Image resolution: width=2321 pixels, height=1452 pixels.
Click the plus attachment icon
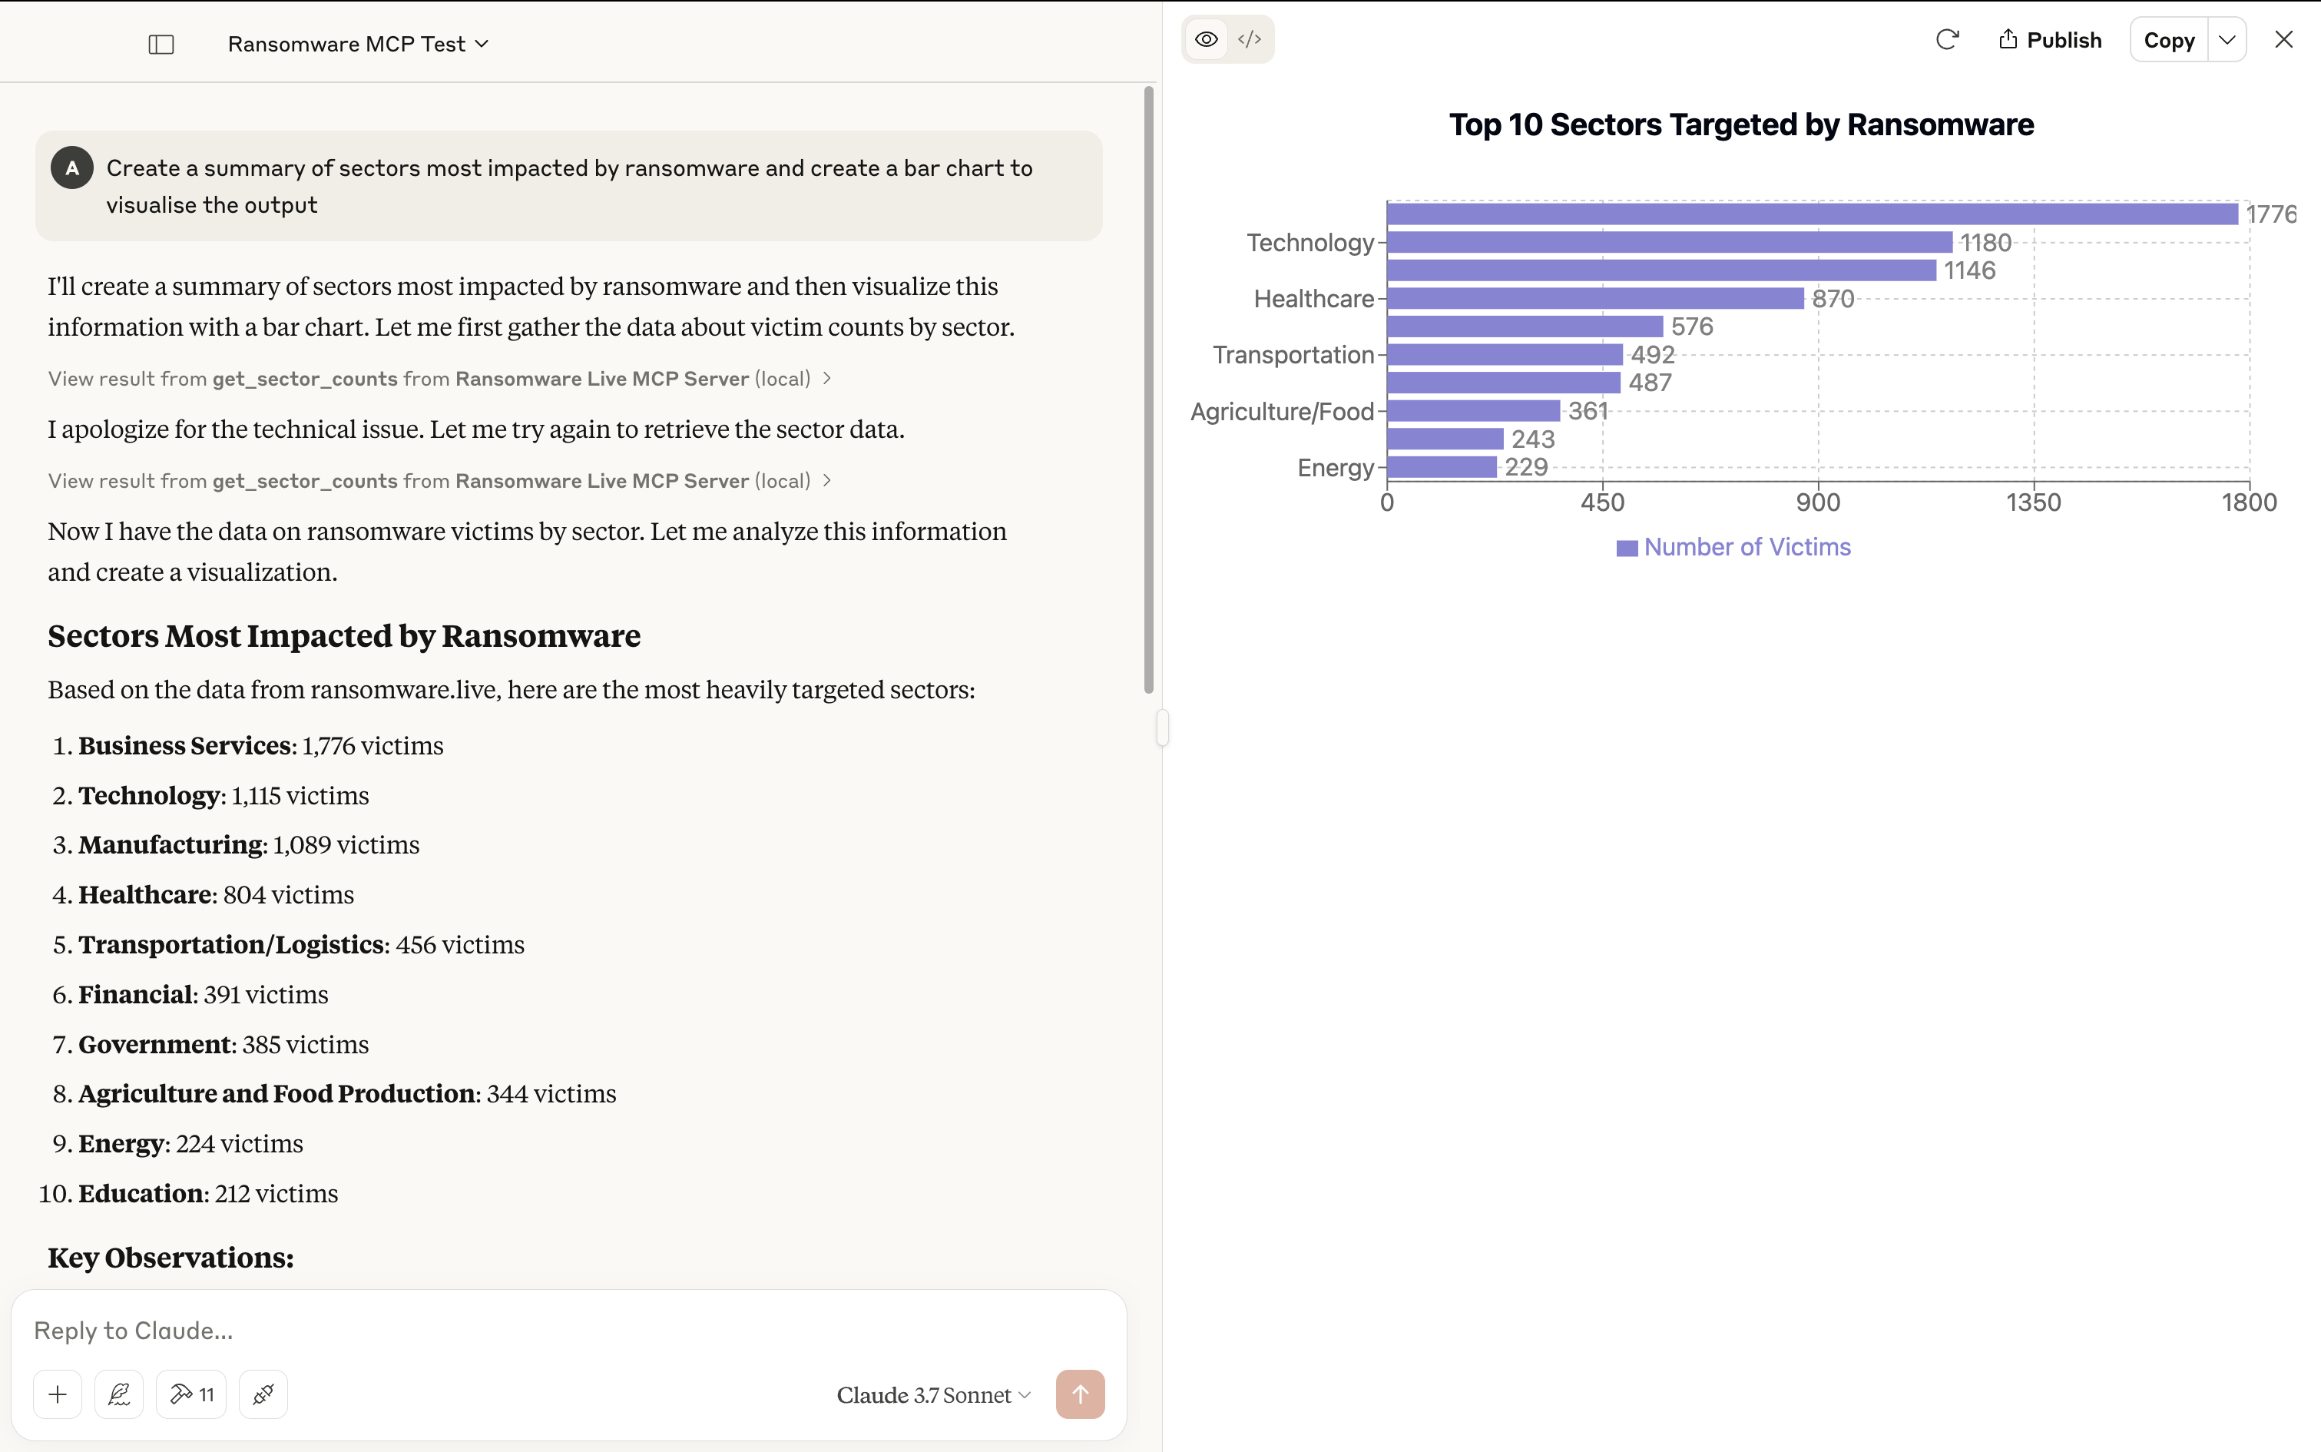(58, 1394)
